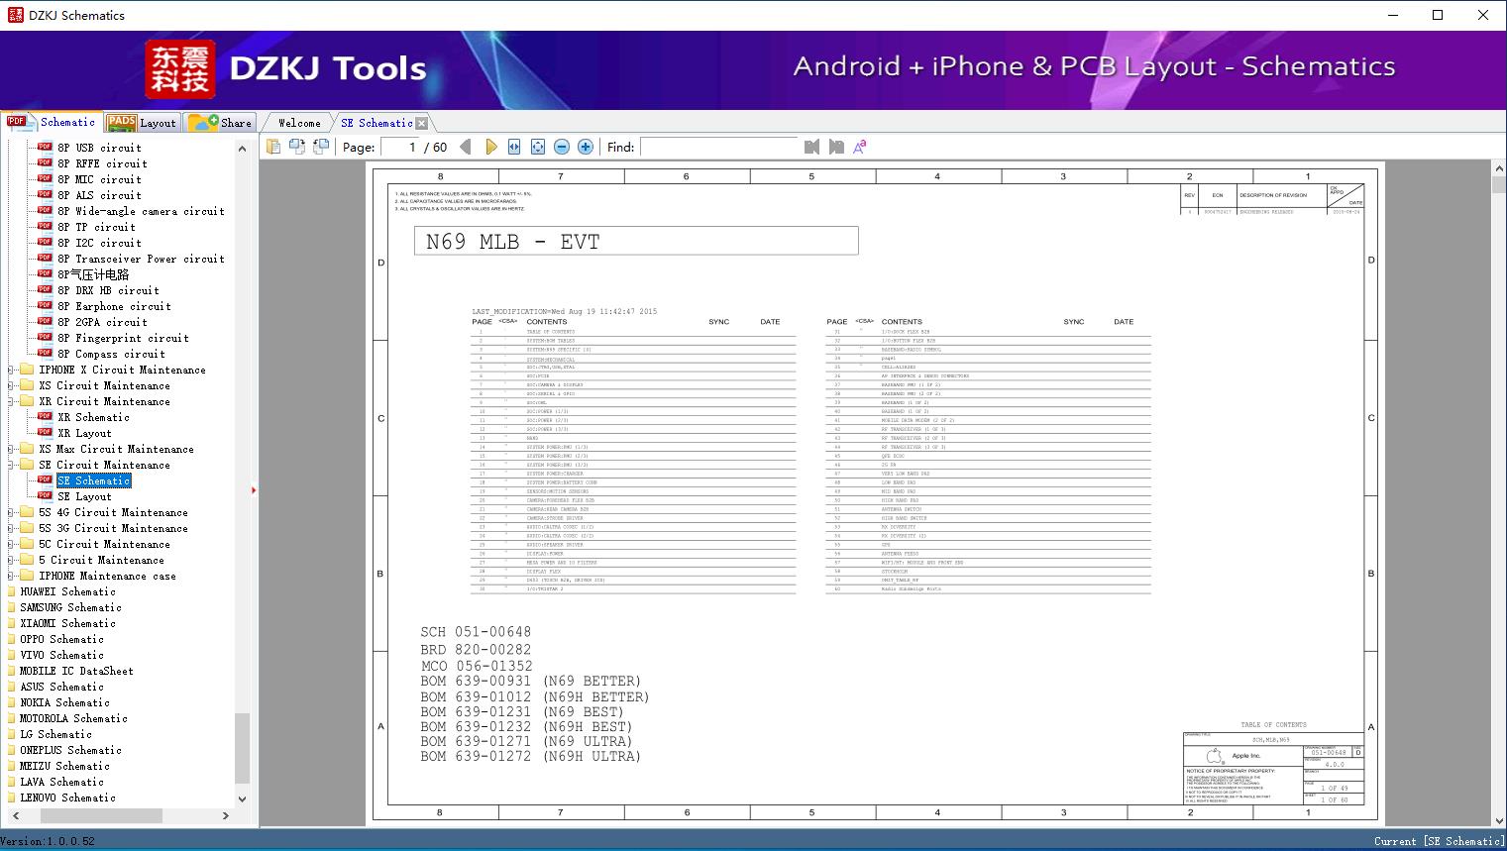Select LENOVO Schematic folder
The image size is (1507, 851).
pos(67,798)
